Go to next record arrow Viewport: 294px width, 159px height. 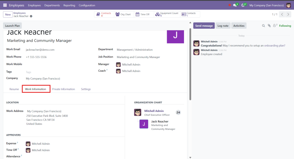288,14
